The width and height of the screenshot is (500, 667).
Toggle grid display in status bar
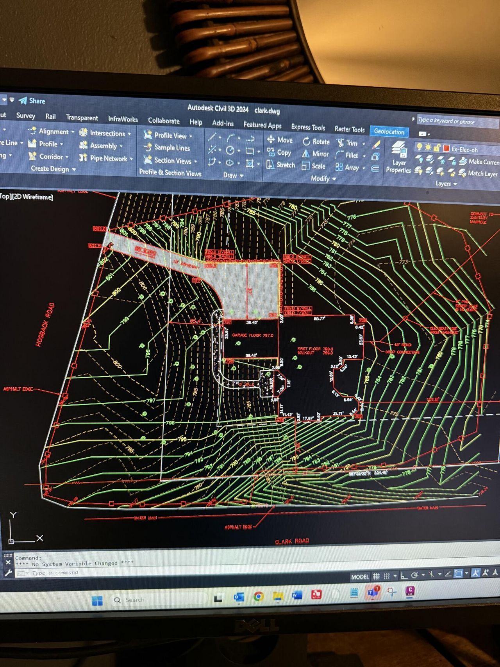pos(376,576)
